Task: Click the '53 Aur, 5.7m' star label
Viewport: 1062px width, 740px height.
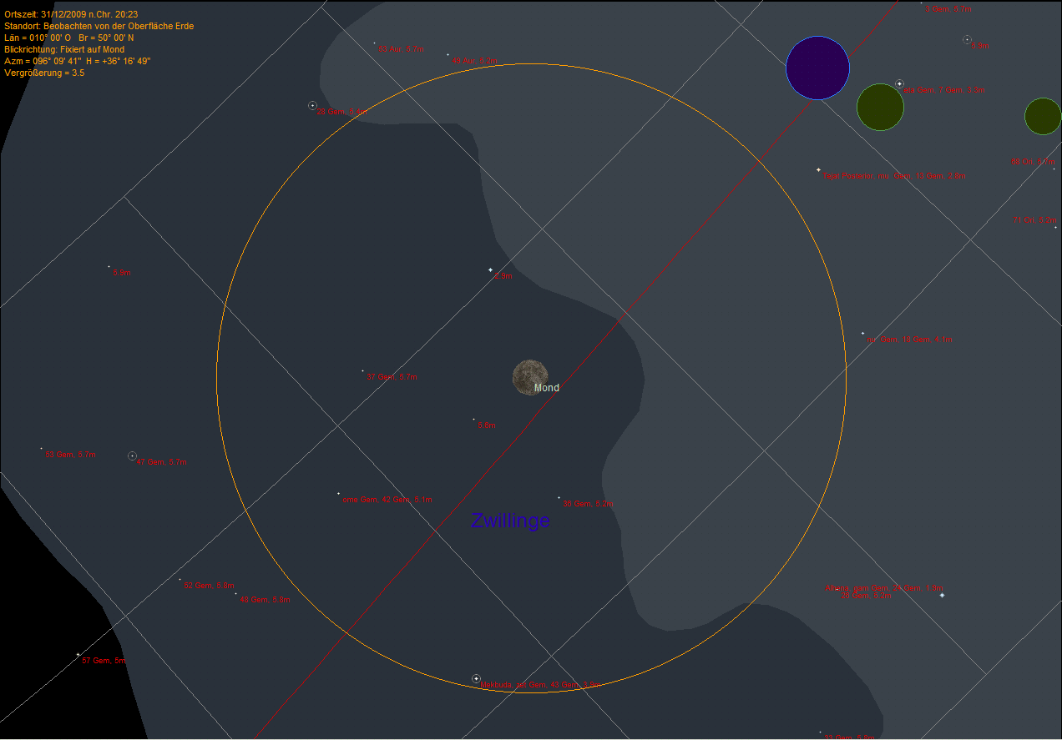Action: [x=401, y=50]
